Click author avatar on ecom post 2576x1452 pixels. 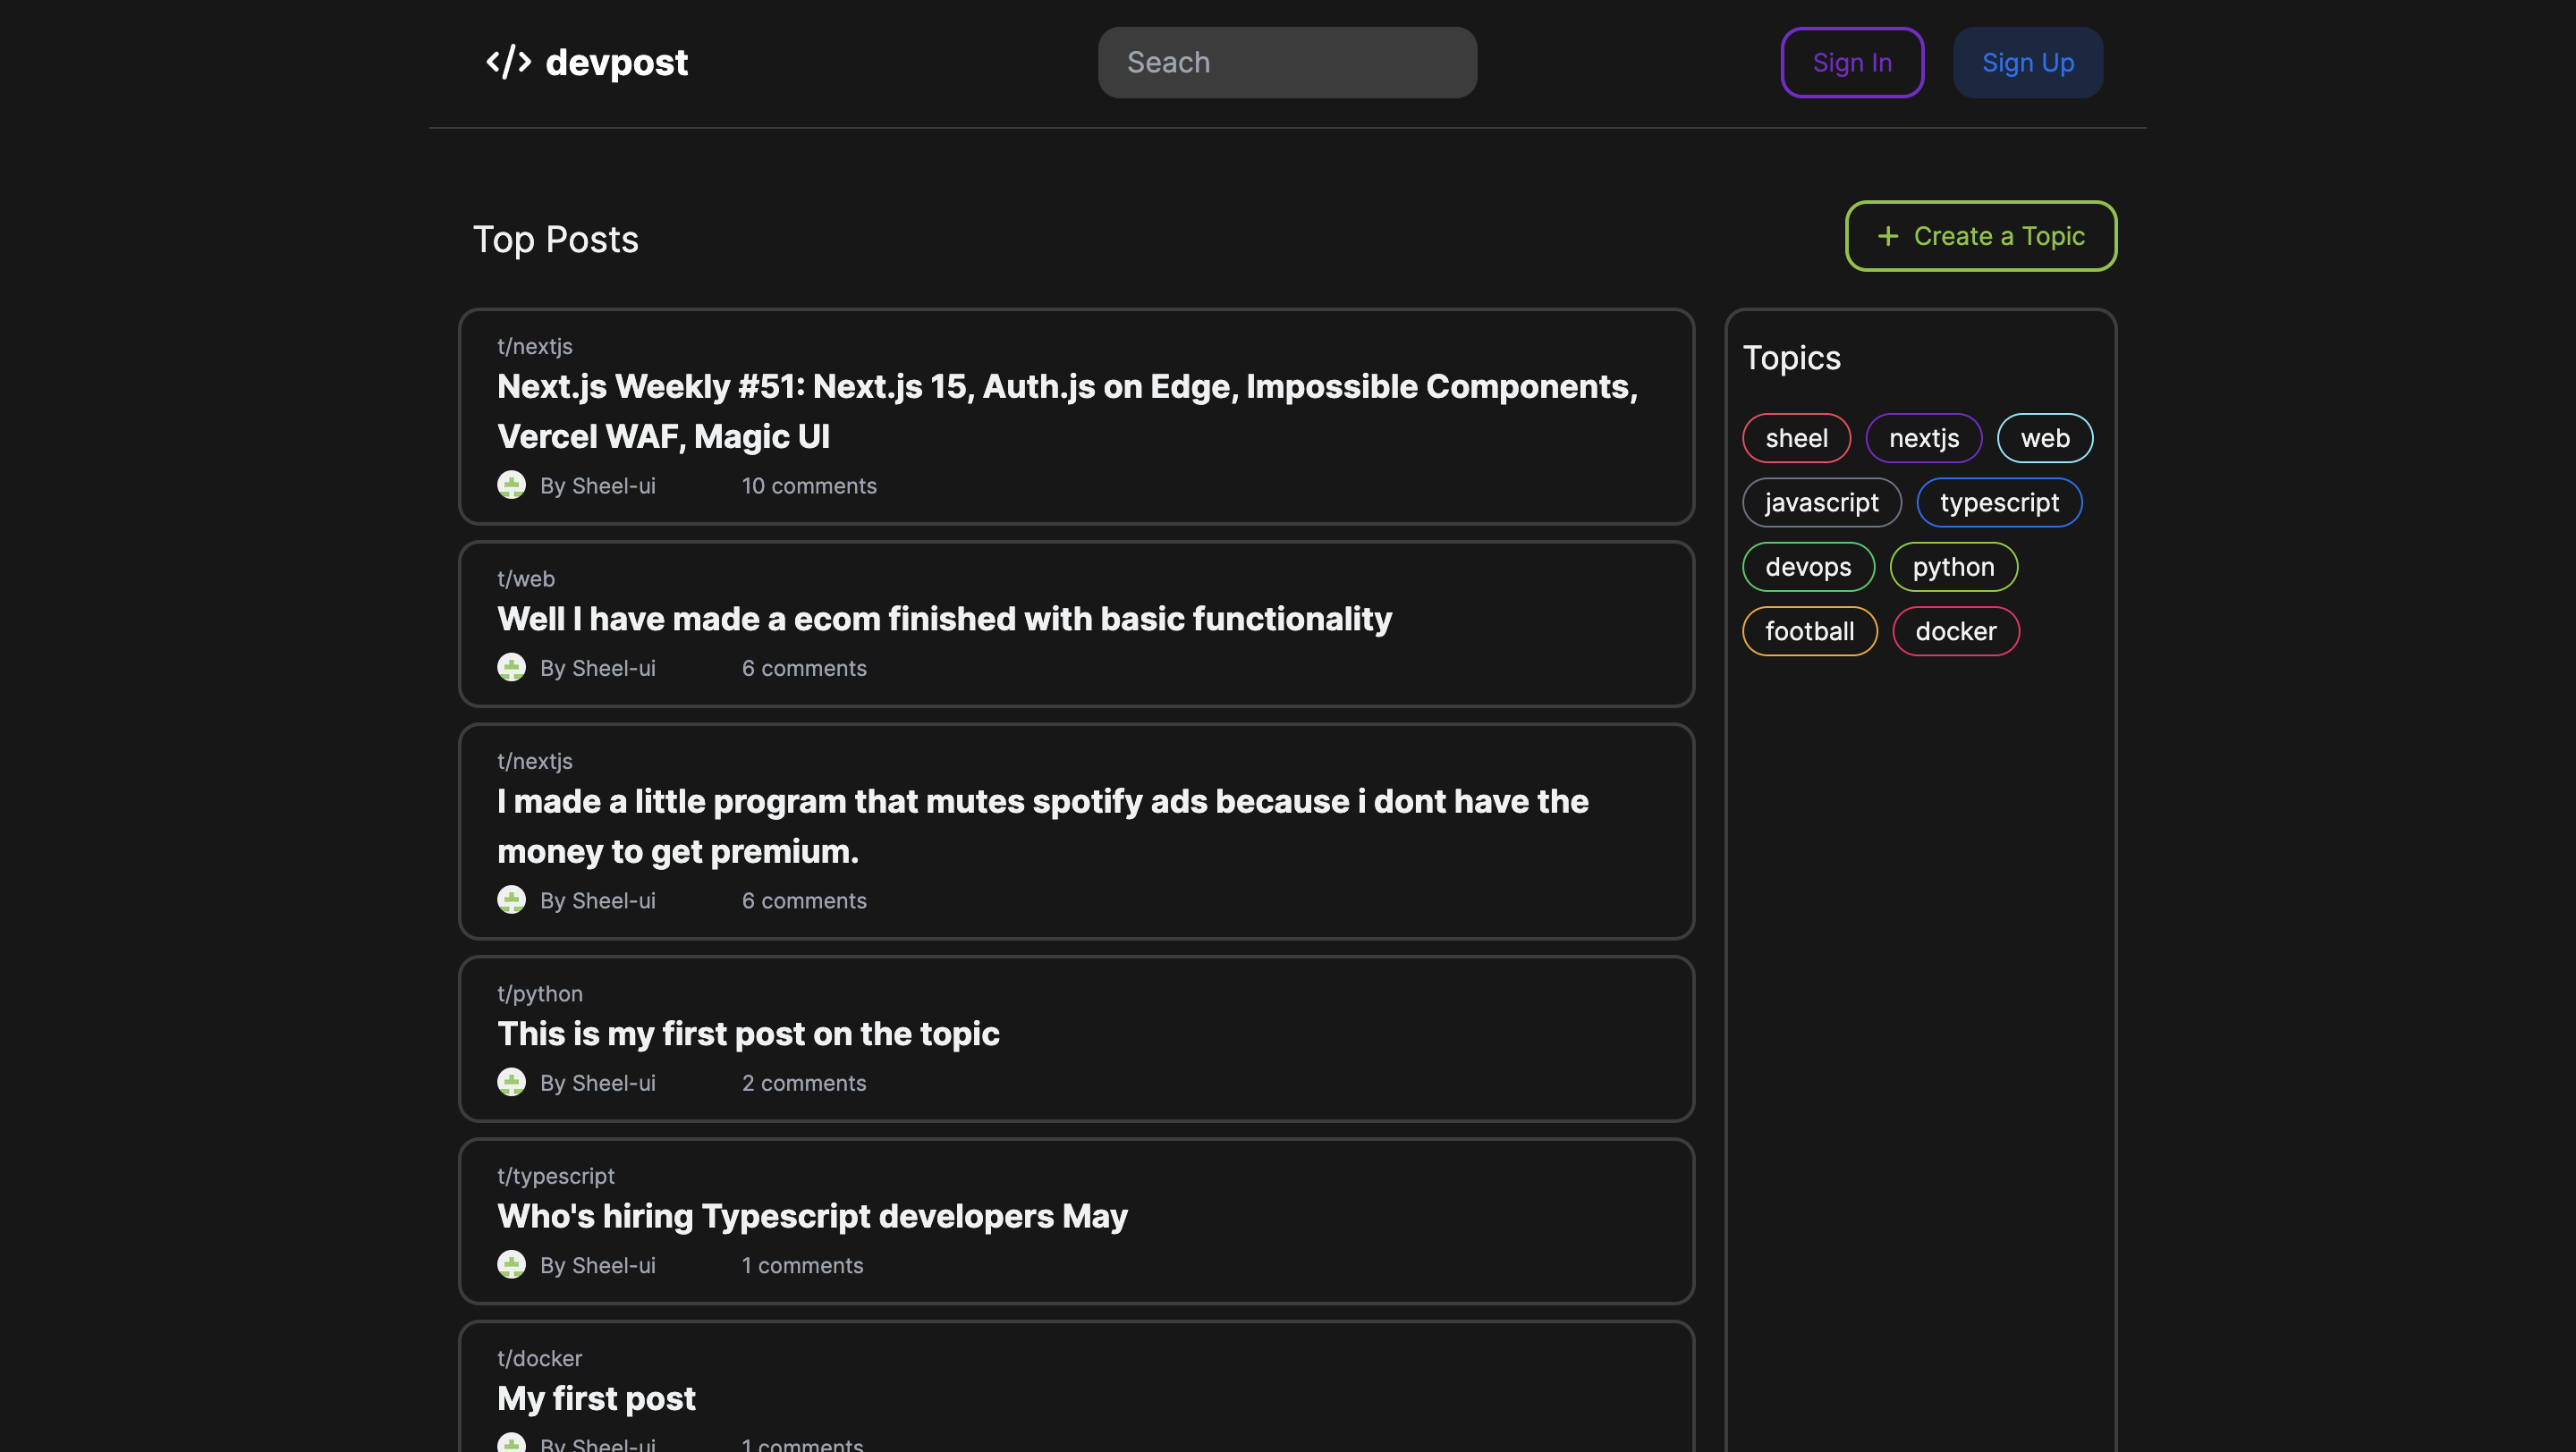[511, 668]
